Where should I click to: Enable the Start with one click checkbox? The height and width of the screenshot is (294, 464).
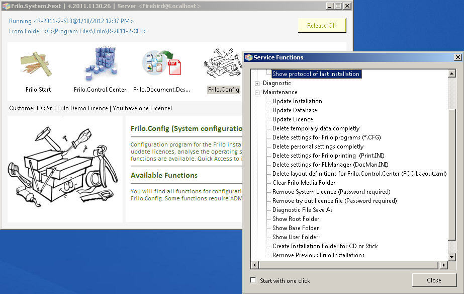[x=253, y=280]
